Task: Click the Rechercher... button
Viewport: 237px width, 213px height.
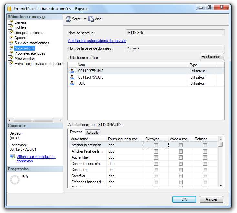Action: tap(212, 57)
